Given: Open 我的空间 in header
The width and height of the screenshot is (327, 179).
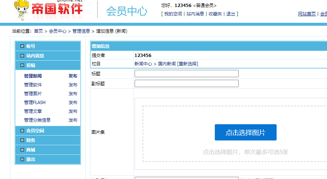Looking at the screenshot, I should [x=173, y=14].
